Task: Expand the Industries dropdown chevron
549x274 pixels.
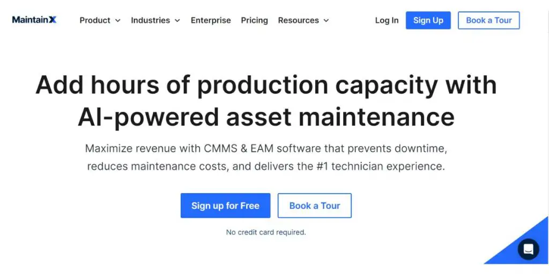Action: tap(177, 21)
